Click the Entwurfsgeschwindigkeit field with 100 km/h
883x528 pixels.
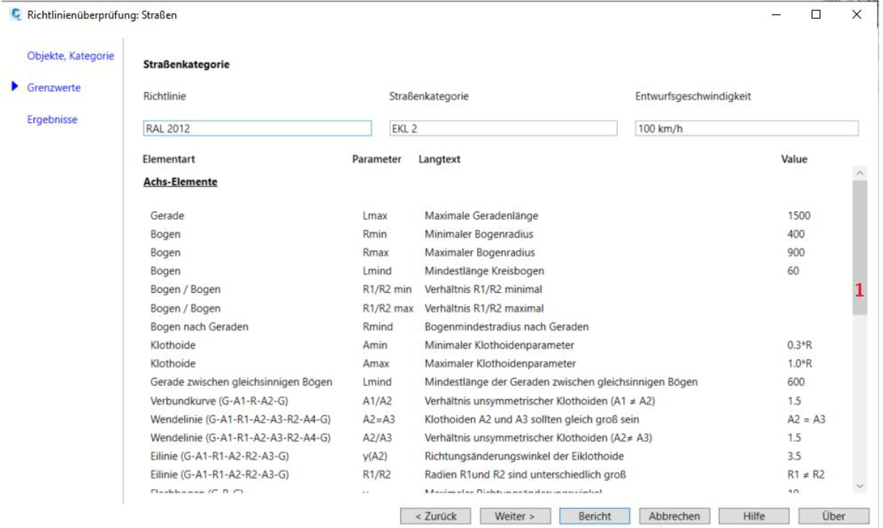tap(746, 129)
